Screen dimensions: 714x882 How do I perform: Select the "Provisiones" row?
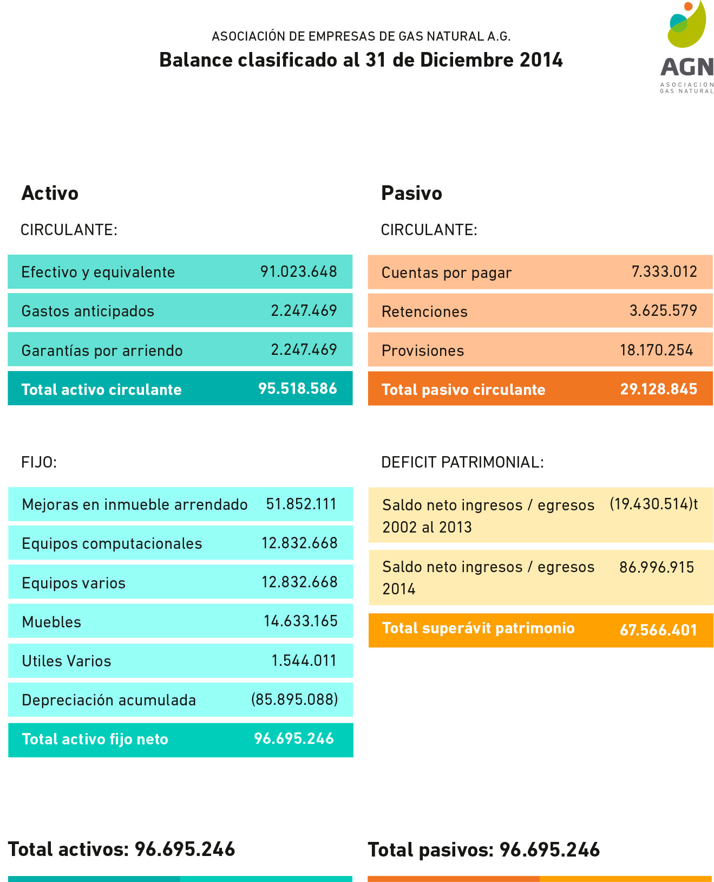pos(540,350)
